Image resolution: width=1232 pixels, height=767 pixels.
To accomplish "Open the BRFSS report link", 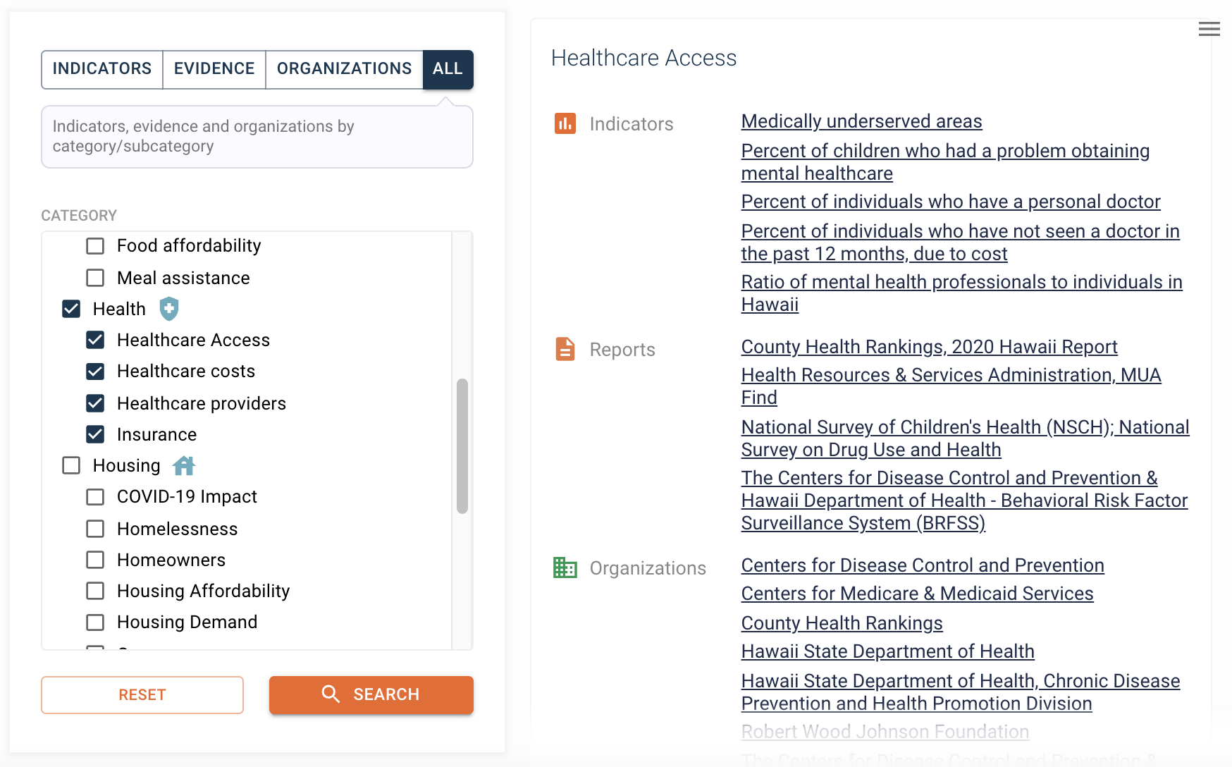I will [x=964, y=501].
